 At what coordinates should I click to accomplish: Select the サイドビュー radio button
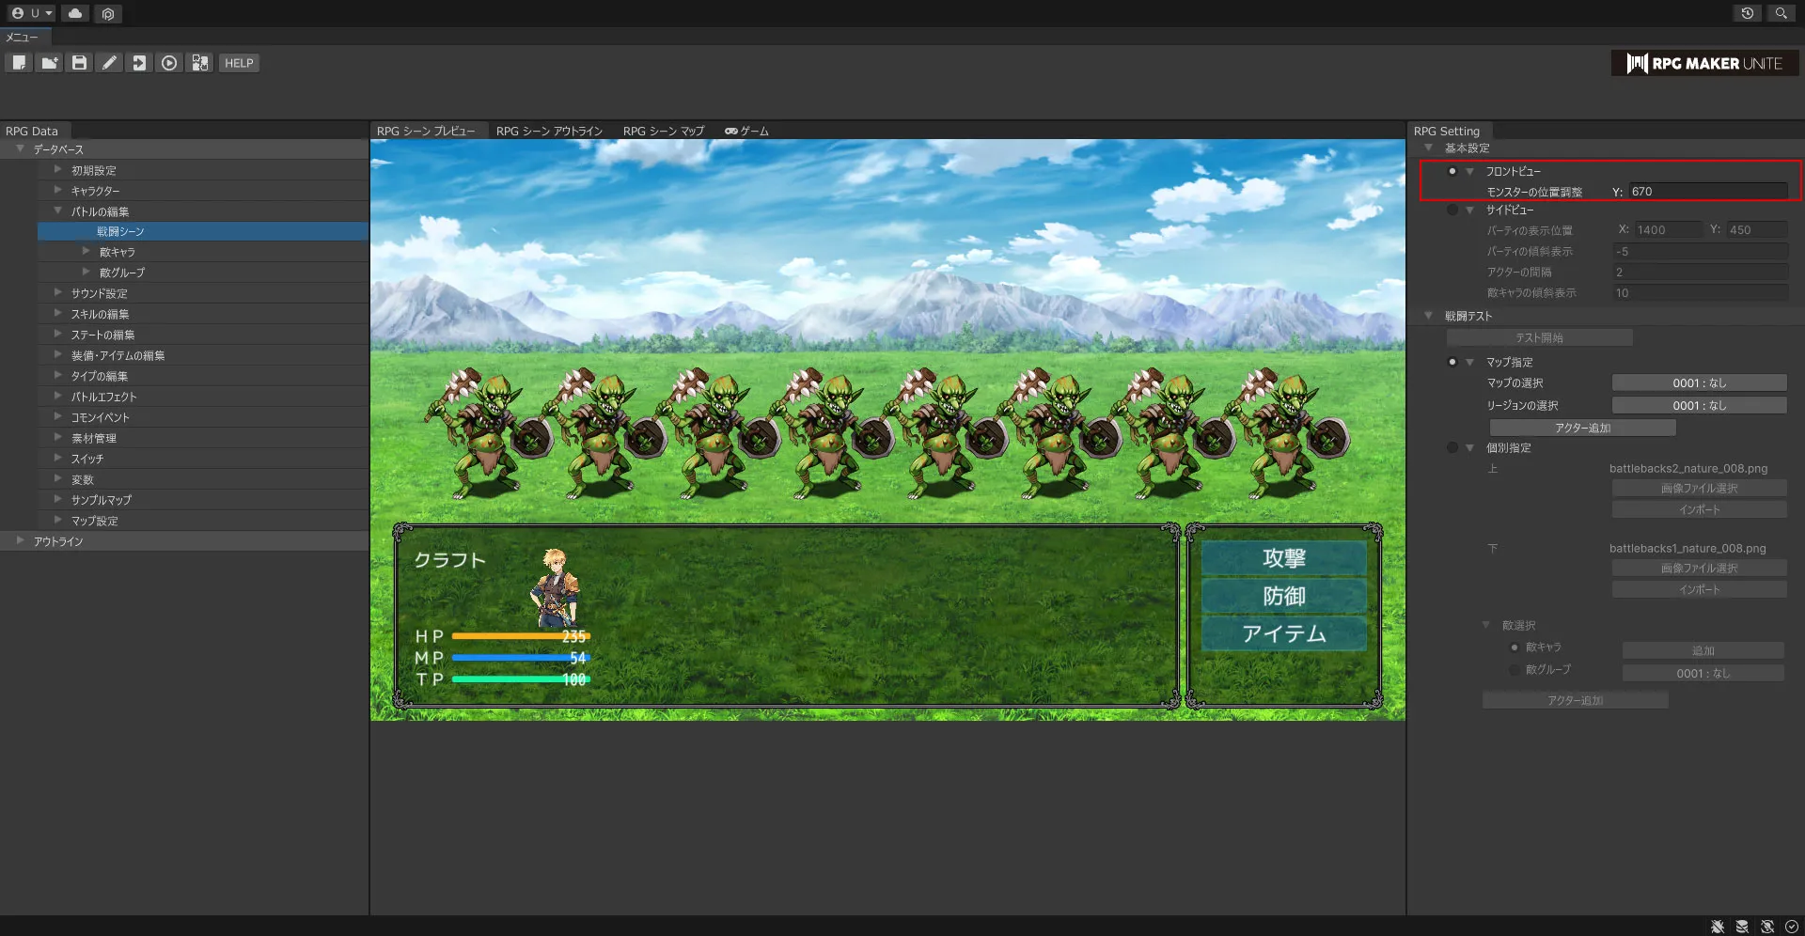click(x=1452, y=211)
